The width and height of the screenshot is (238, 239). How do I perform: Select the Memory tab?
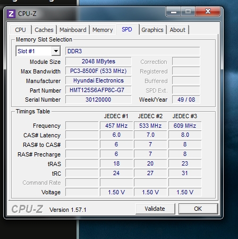[x=103, y=30]
